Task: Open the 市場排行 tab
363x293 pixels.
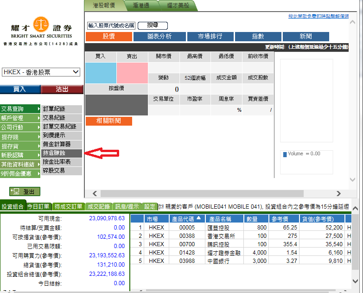Action: pos(210,37)
